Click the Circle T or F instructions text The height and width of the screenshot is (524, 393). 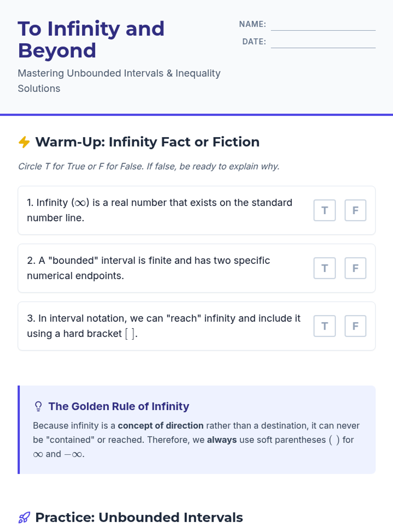tap(149, 166)
